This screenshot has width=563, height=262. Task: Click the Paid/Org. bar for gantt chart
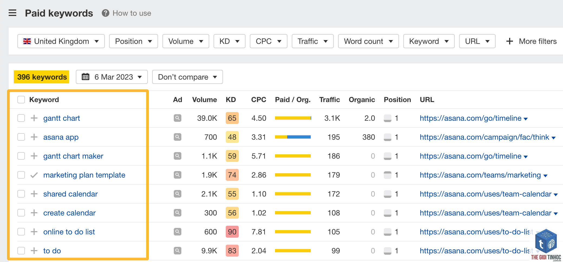[293, 118]
